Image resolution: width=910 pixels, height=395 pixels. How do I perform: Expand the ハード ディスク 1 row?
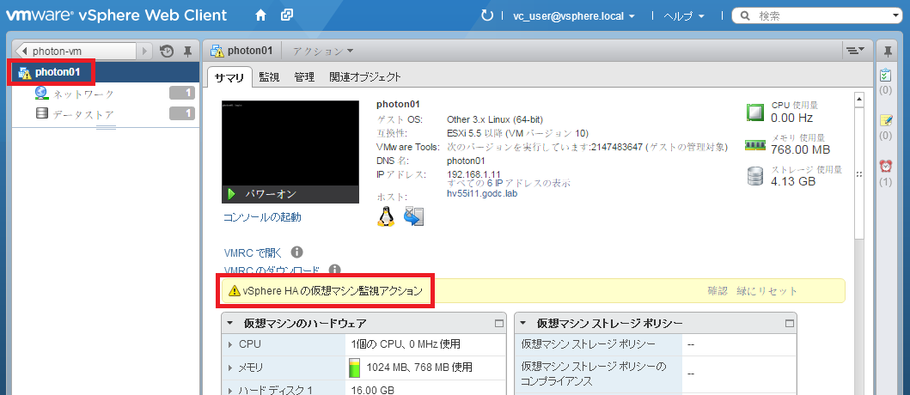[x=229, y=391]
